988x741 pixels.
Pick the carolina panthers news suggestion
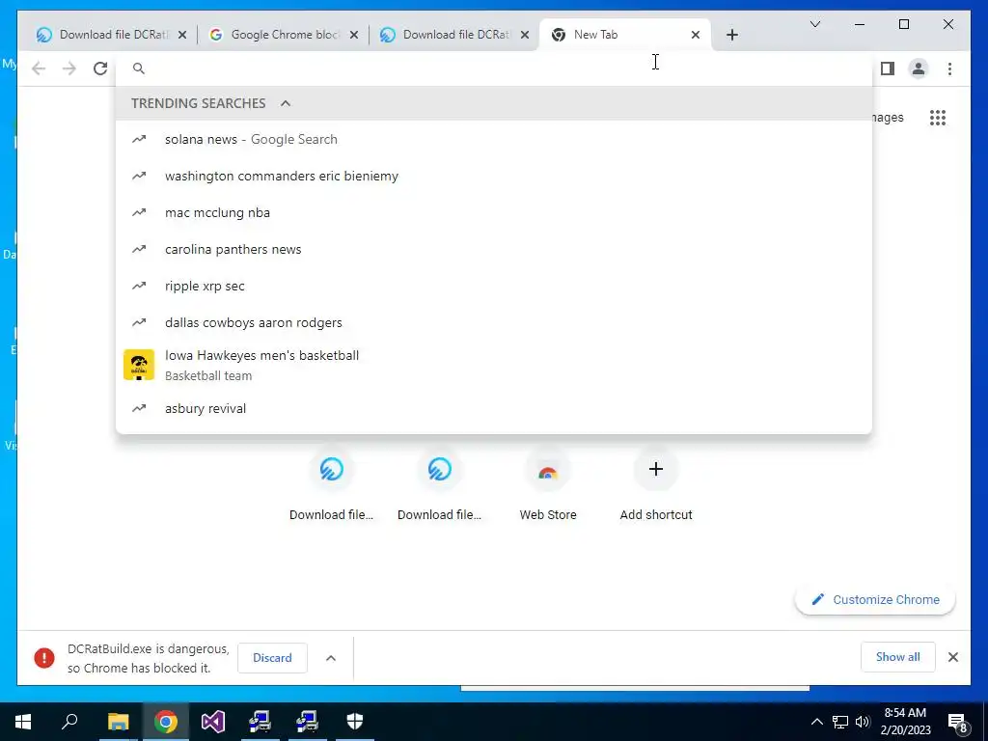[x=494, y=249]
